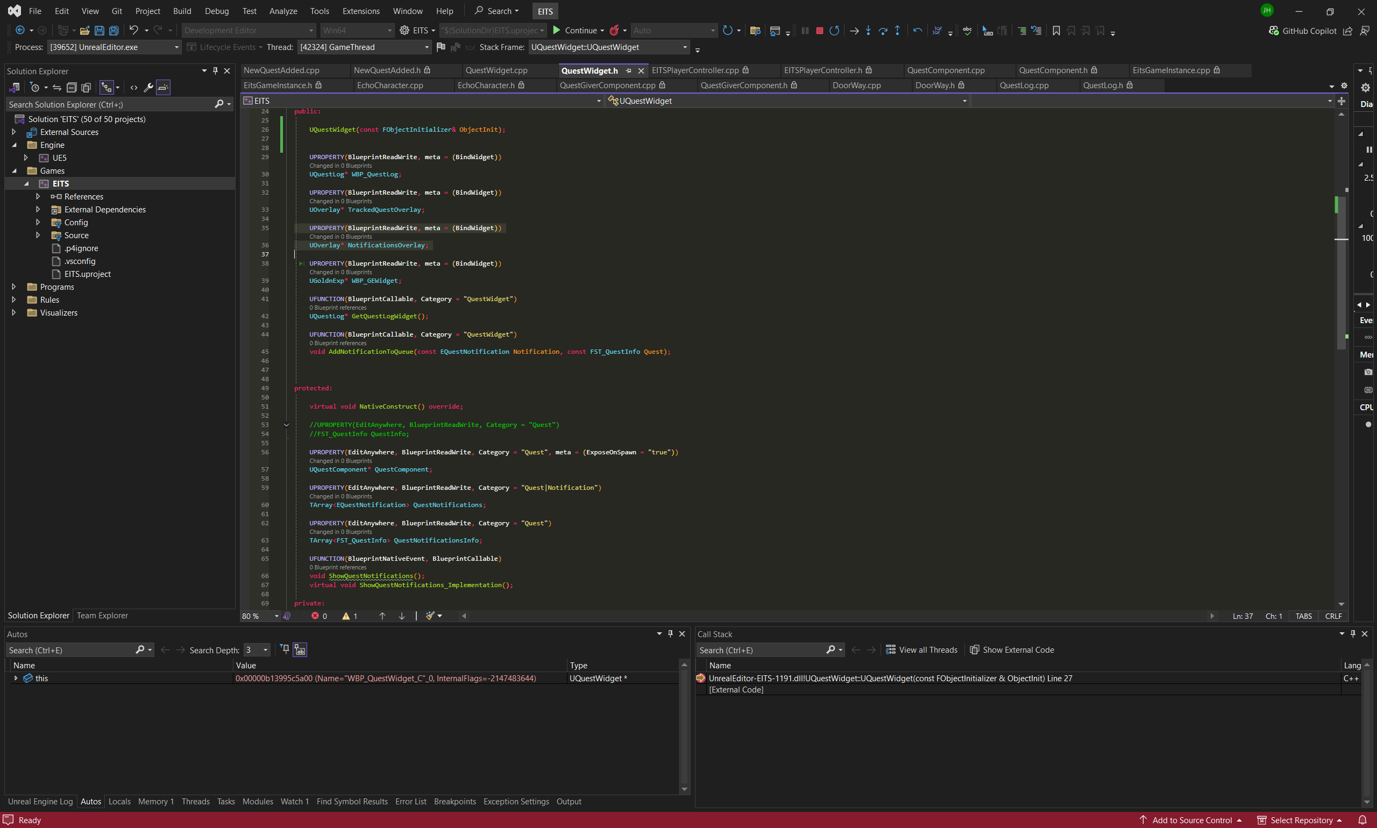Expand the 'this' variable in Autos

pos(16,678)
